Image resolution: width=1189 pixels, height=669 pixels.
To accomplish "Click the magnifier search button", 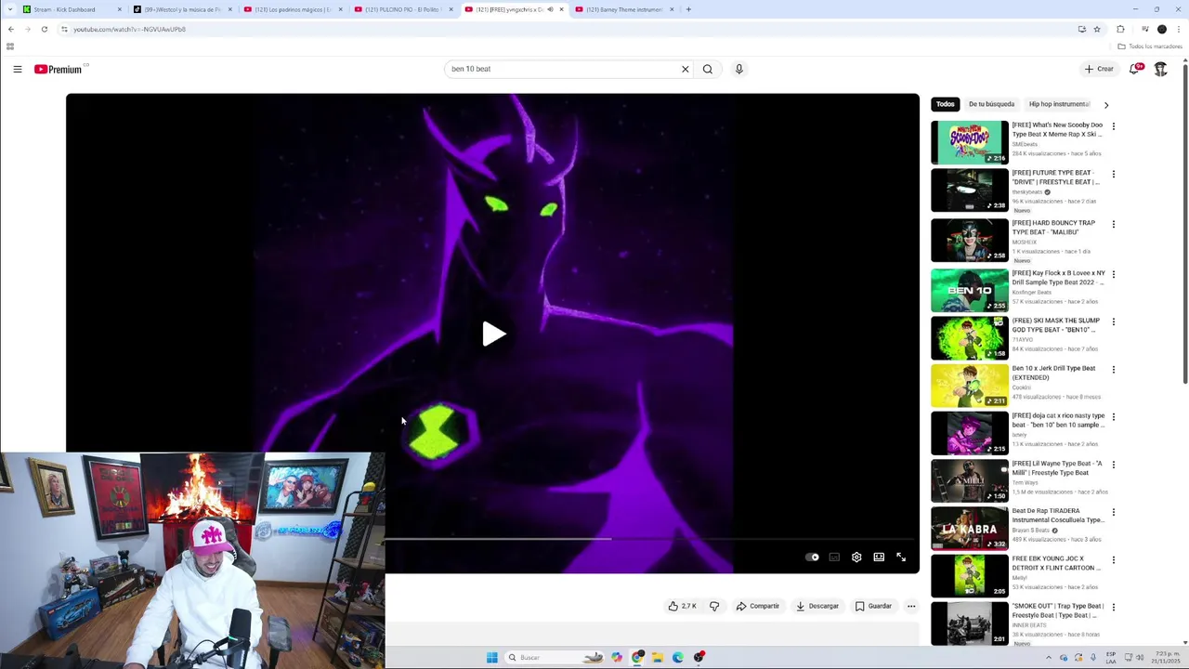I will pos(708,69).
